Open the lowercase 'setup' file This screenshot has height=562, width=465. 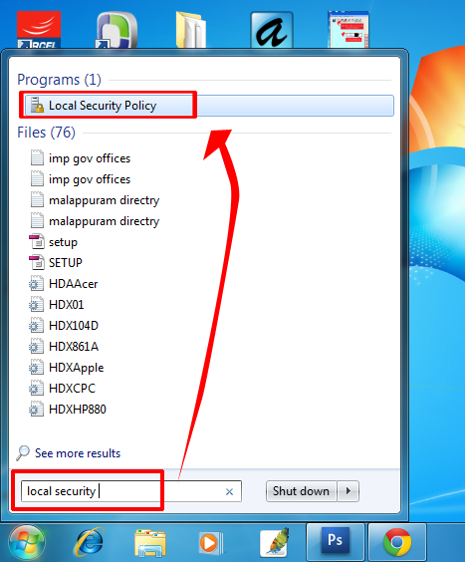tap(63, 242)
